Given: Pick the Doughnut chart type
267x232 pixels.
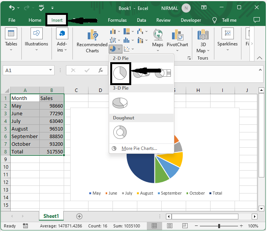Looking at the screenshot, I should coord(120,132).
